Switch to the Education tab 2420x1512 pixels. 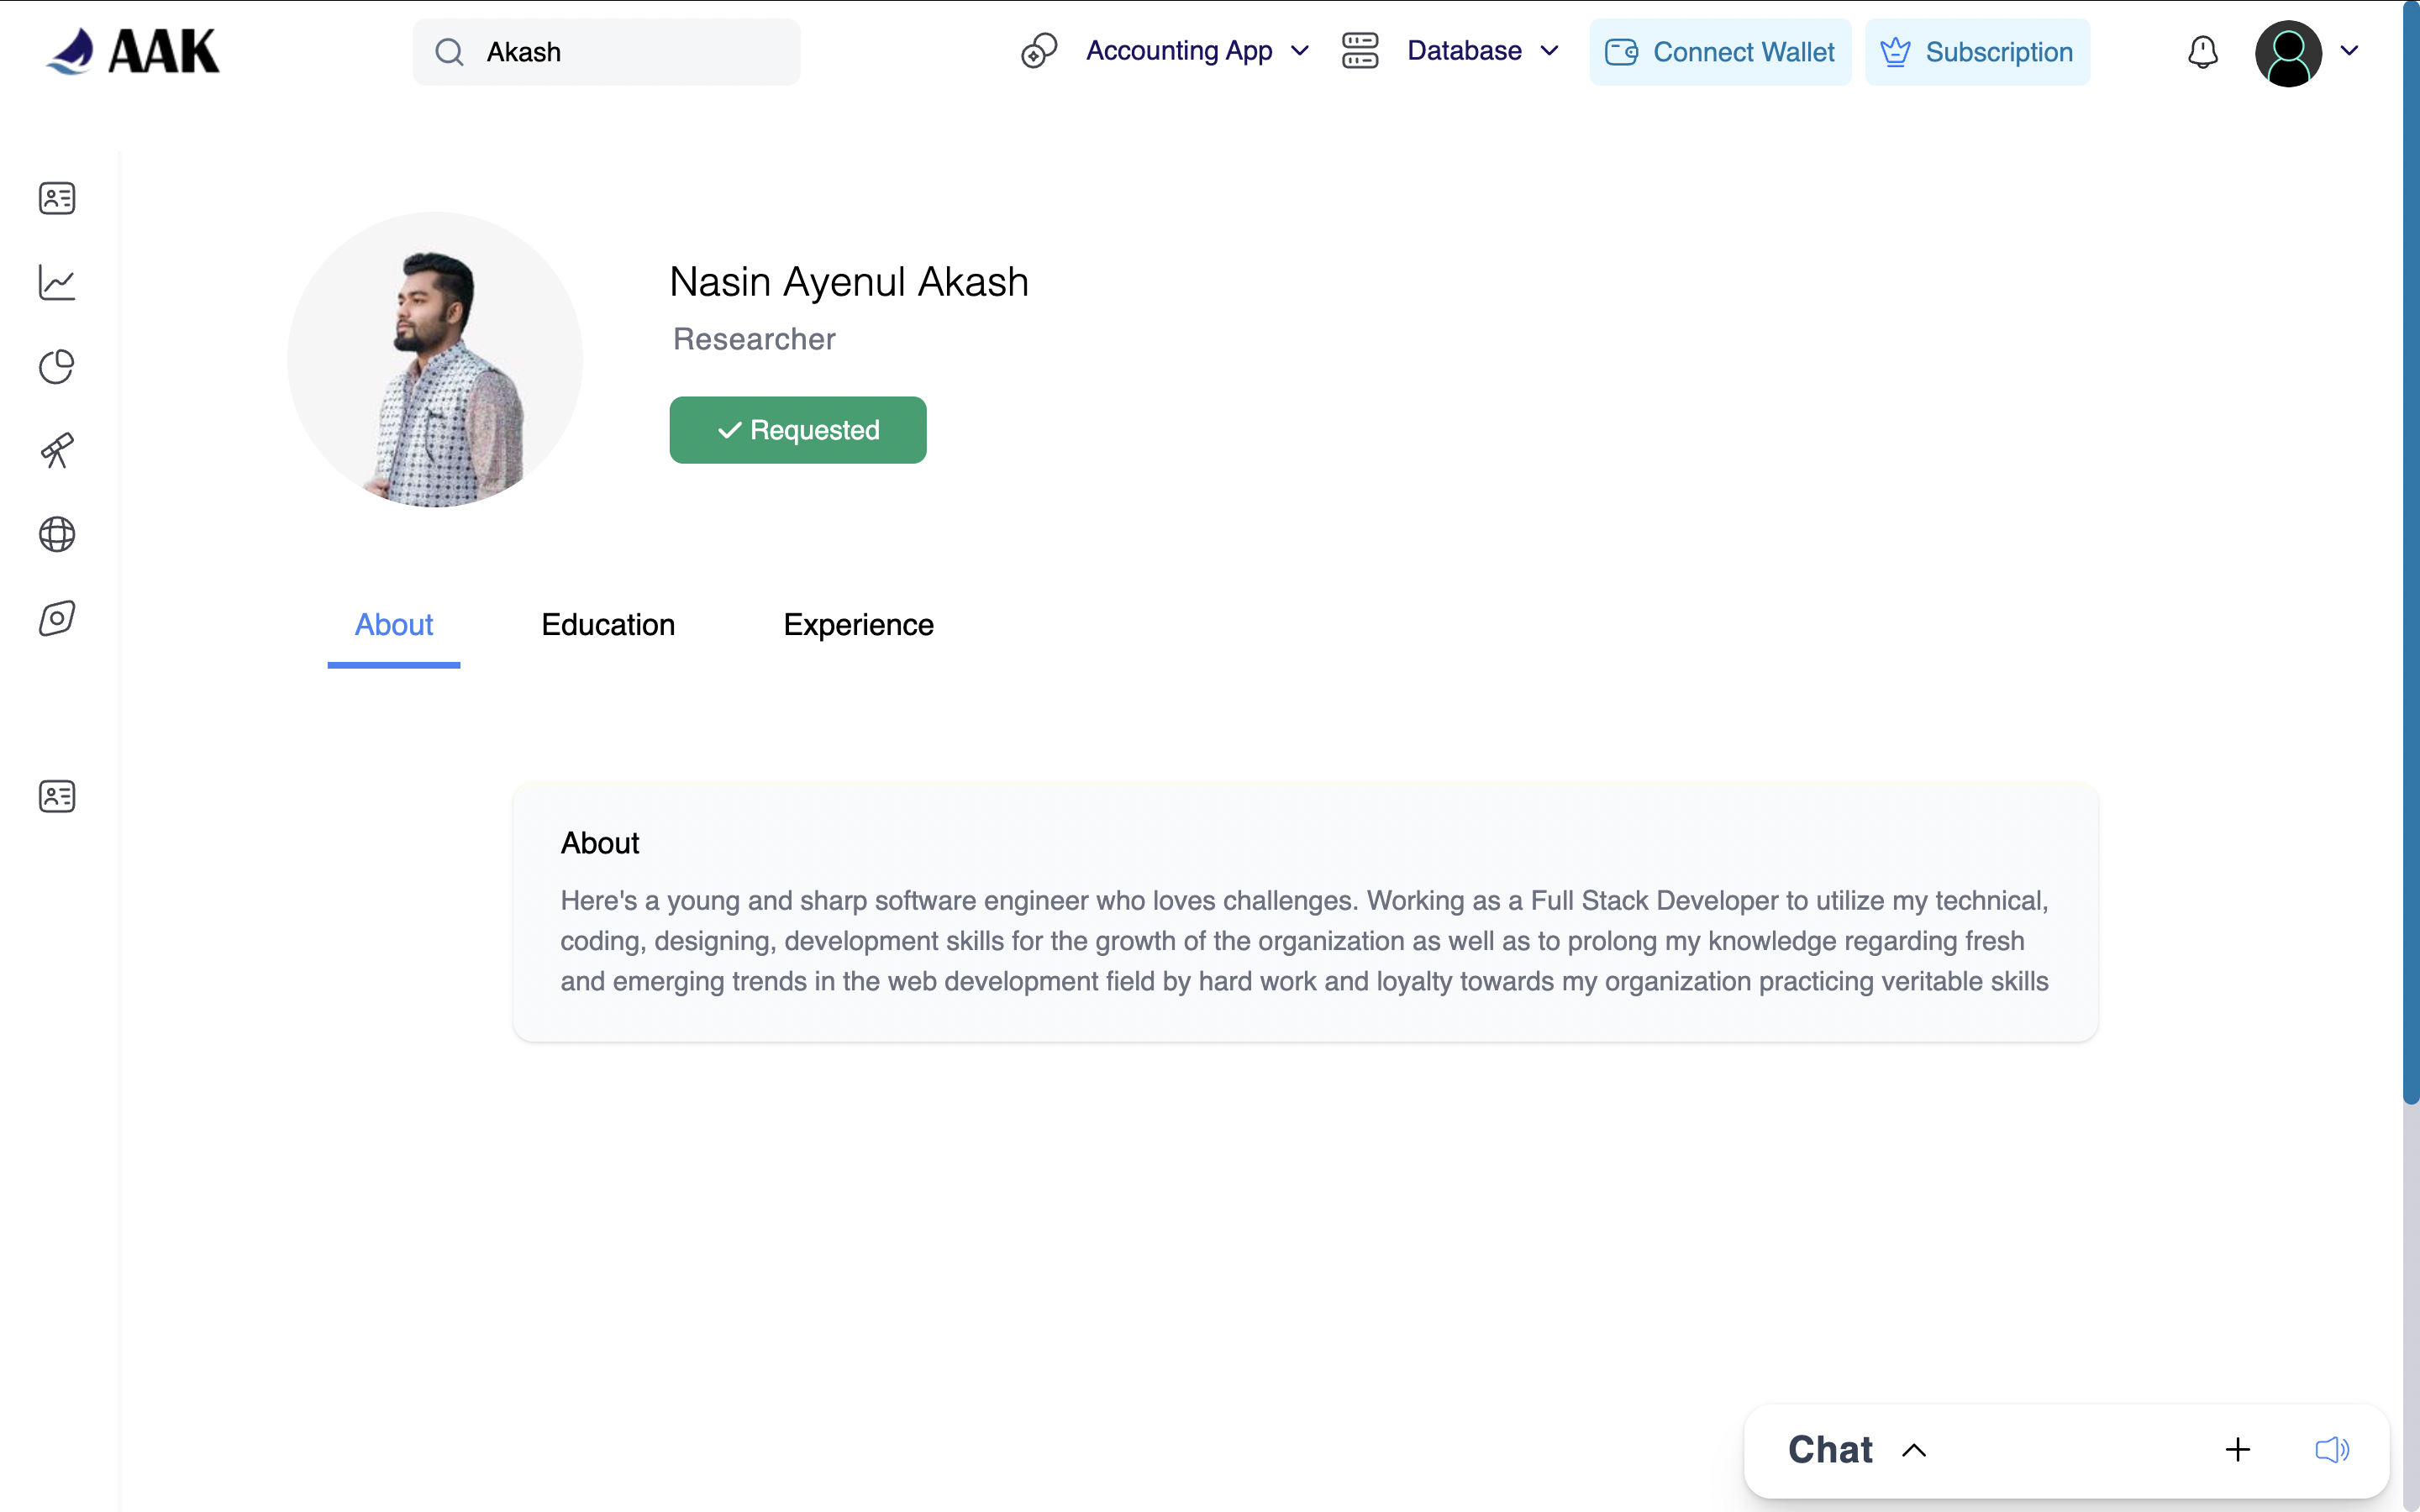click(608, 625)
